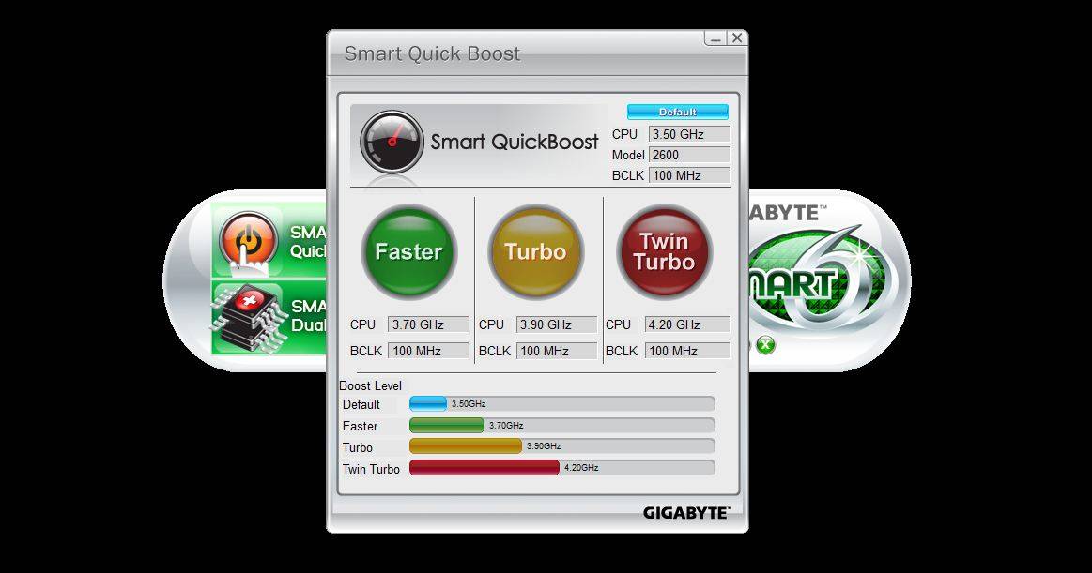Click the green Faster boost button

point(408,251)
